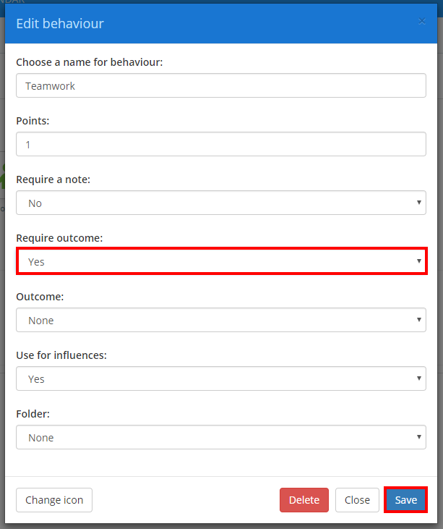
Task: Expand the Require outcome dropdown
Action: [x=220, y=261]
